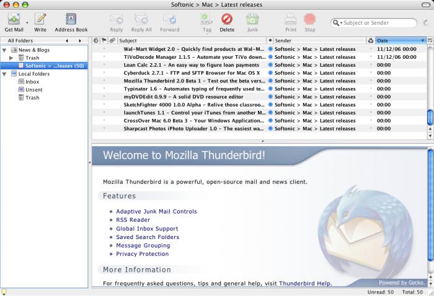Click the Delete toolbar icon
434x296 pixels.
[x=227, y=19]
